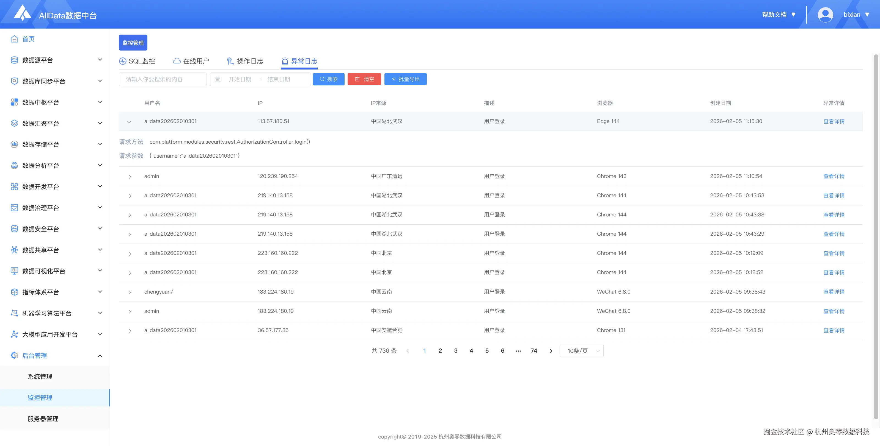Expand the chengyuan/ log row

(x=130, y=292)
